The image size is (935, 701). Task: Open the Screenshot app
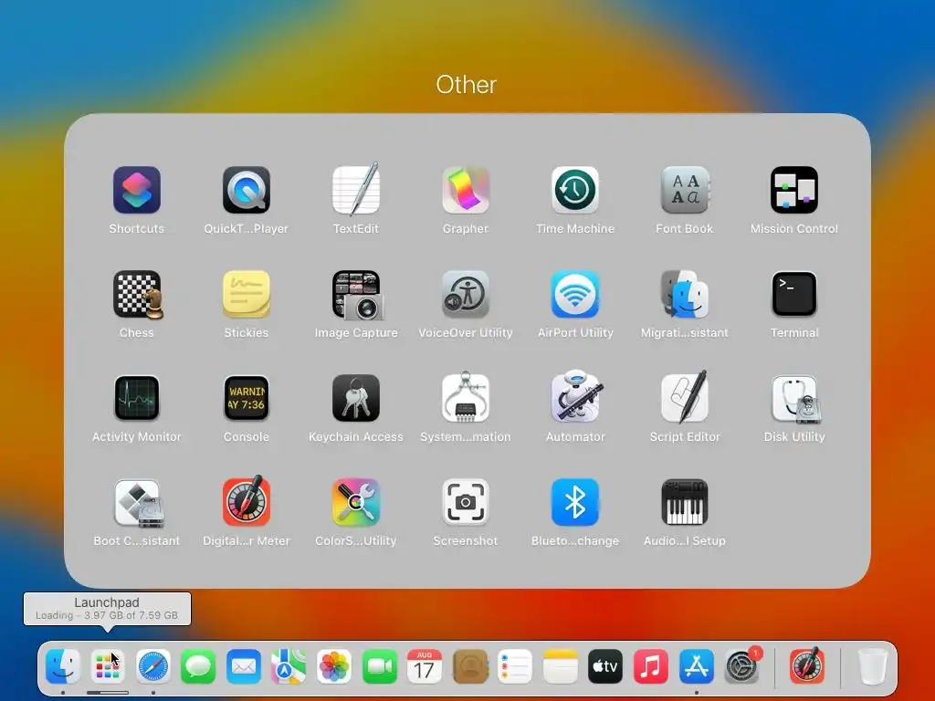coord(466,503)
